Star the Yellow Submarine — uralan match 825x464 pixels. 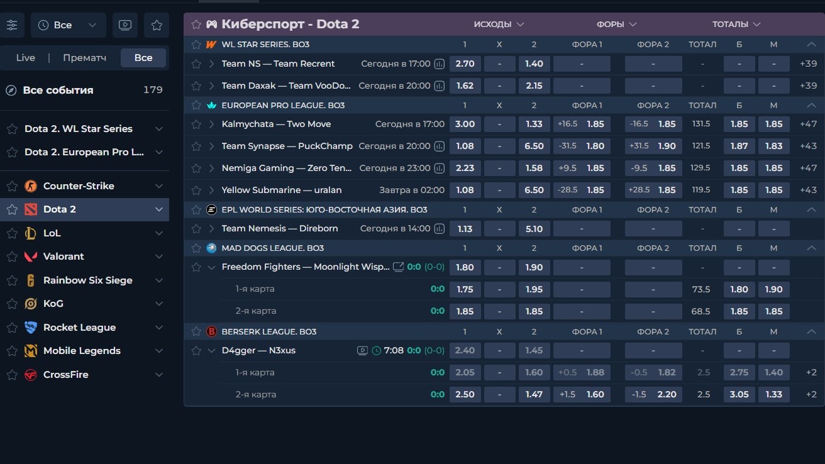(196, 190)
